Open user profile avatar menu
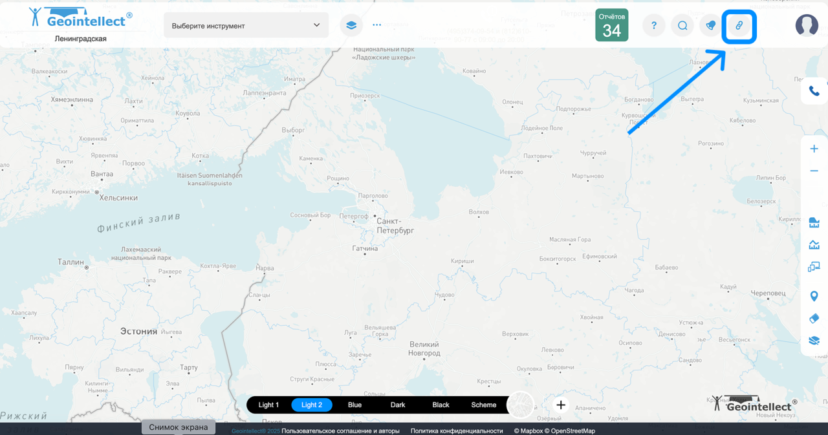The height and width of the screenshot is (435, 828). point(807,25)
